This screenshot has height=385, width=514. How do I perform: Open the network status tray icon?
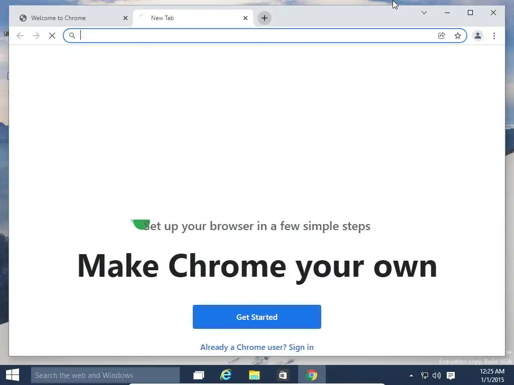click(424, 375)
